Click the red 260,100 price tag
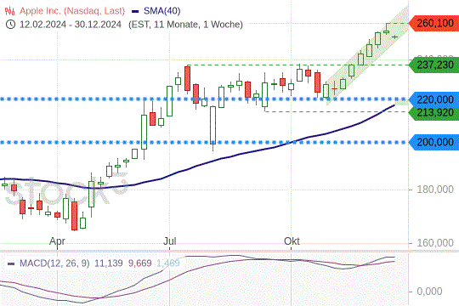459x306 pixels. tap(433, 23)
